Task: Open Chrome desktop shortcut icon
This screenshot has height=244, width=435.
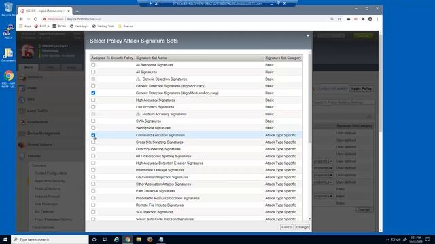Action: click(8, 79)
